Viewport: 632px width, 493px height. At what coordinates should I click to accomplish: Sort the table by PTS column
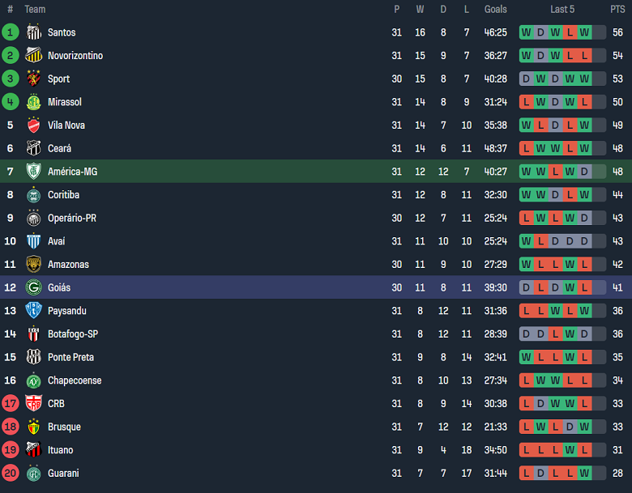coord(617,10)
